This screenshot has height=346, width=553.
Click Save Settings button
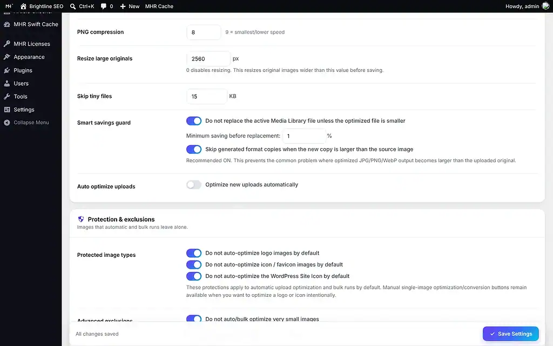(x=510, y=334)
